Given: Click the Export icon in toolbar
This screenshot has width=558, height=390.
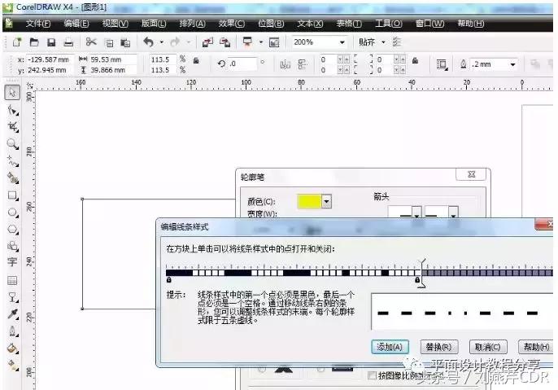Looking at the screenshot, I should [225, 42].
